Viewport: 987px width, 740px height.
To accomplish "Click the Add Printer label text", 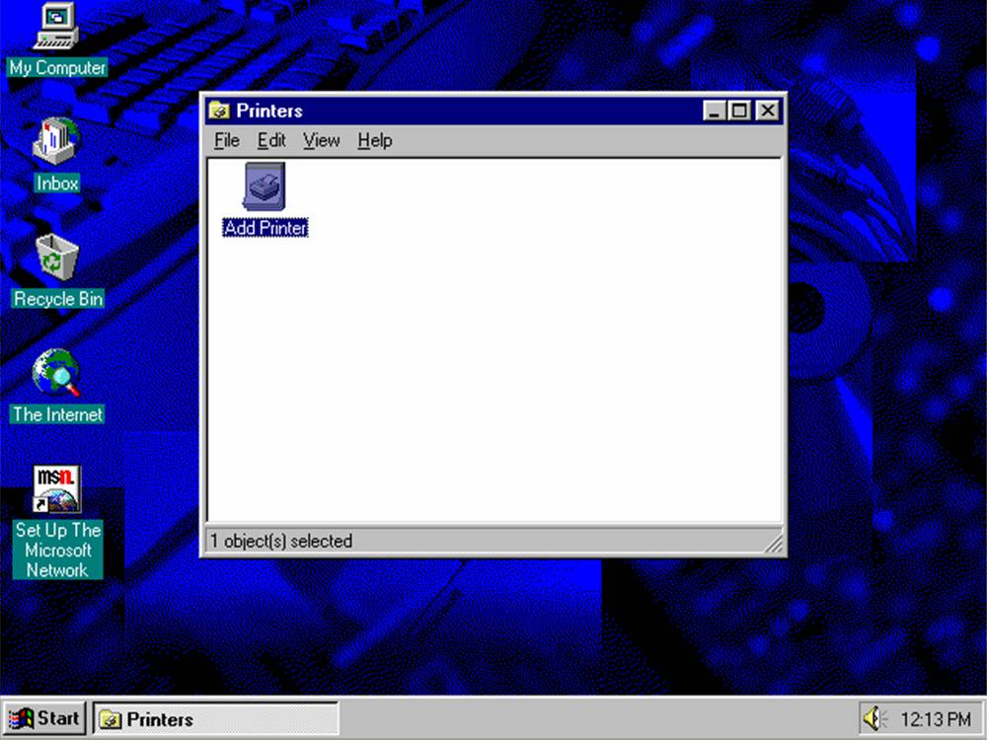I will tap(266, 228).
